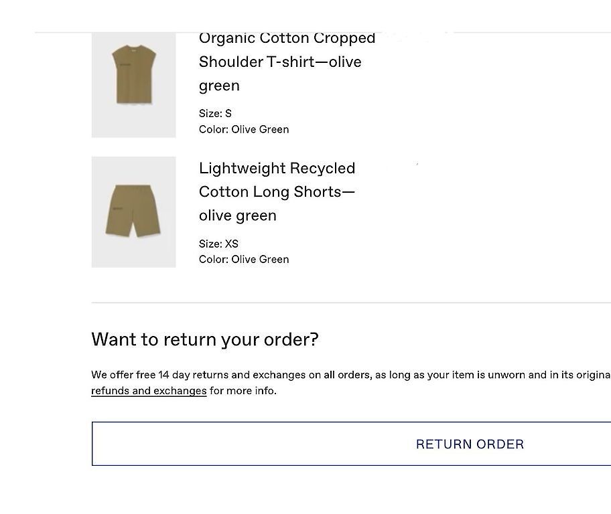Open the olive green shorts thumbnail

(134, 212)
